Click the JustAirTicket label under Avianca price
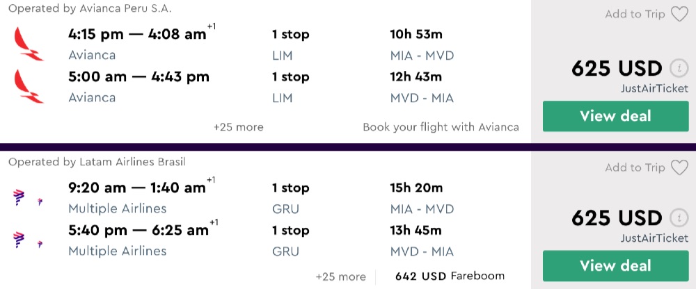The height and width of the screenshot is (289, 696). [x=654, y=88]
